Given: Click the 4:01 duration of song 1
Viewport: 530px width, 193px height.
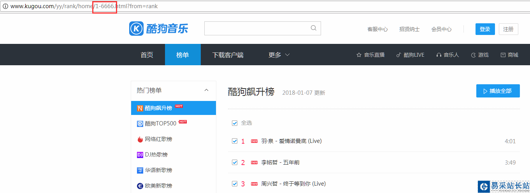Looking at the screenshot, I should (x=510, y=141).
